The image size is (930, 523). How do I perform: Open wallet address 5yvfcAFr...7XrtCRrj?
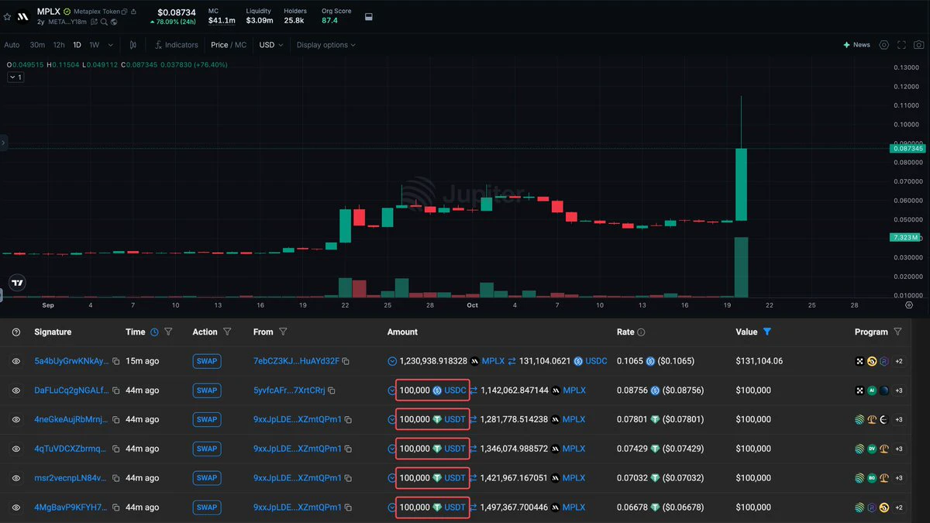pyautogui.click(x=290, y=391)
